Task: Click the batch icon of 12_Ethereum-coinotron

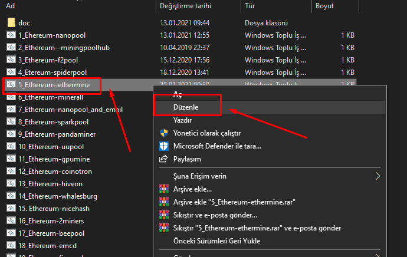Action: [11, 171]
